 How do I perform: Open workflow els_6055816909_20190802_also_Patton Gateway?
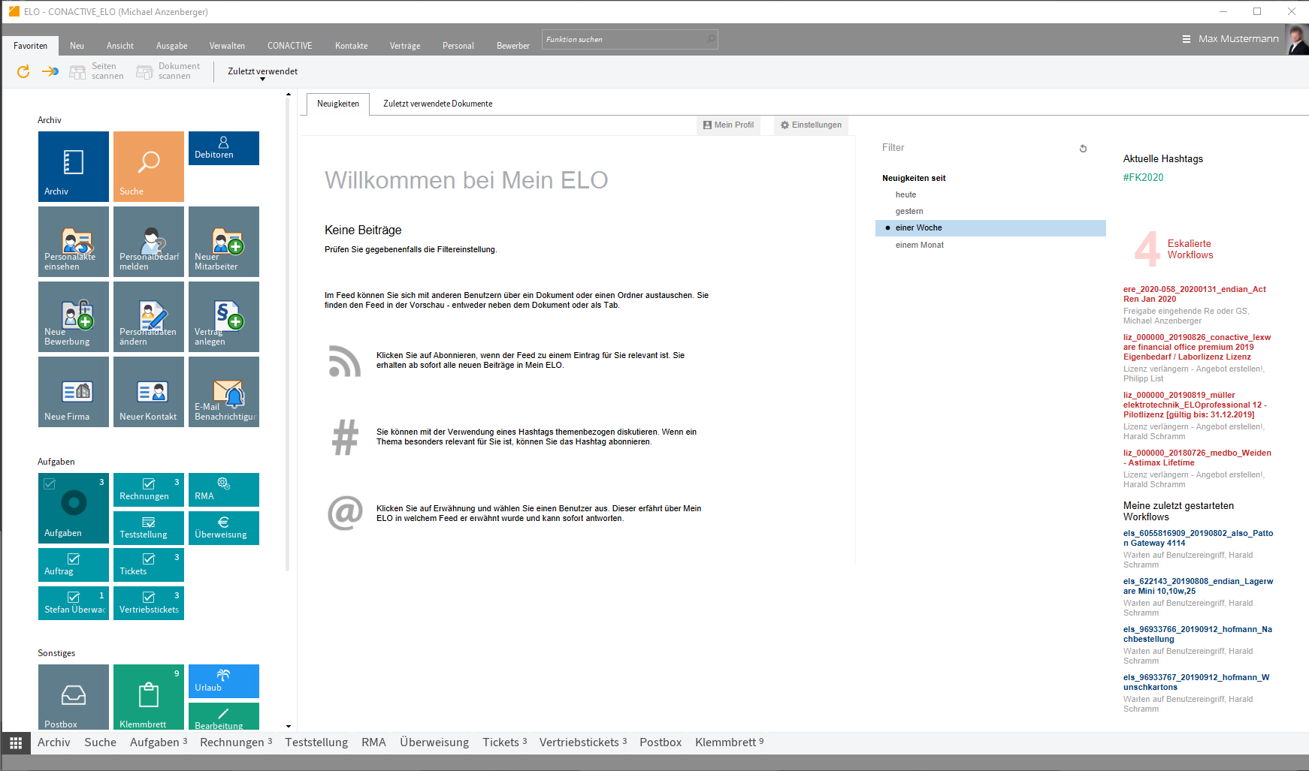click(1198, 538)
